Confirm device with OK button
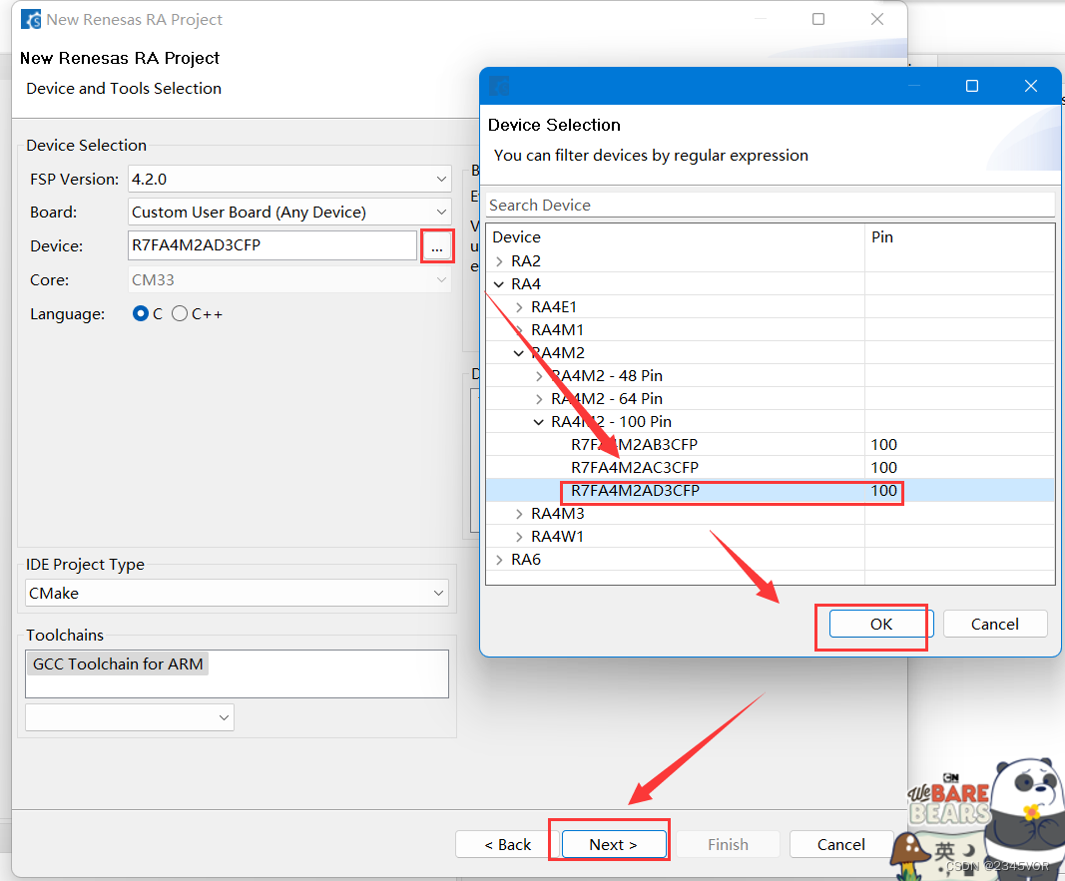Image resolution: width=1065 pixels, height=881 pixels. tap(881, 624)
